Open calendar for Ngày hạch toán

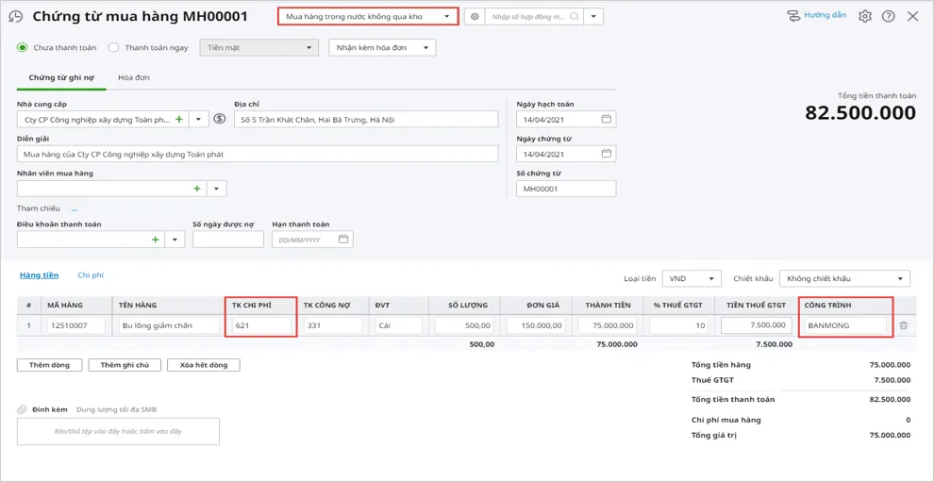click(x=607, y=120)
